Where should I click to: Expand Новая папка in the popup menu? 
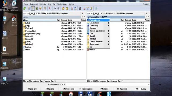pyautogui.click(x=98, y=44)
